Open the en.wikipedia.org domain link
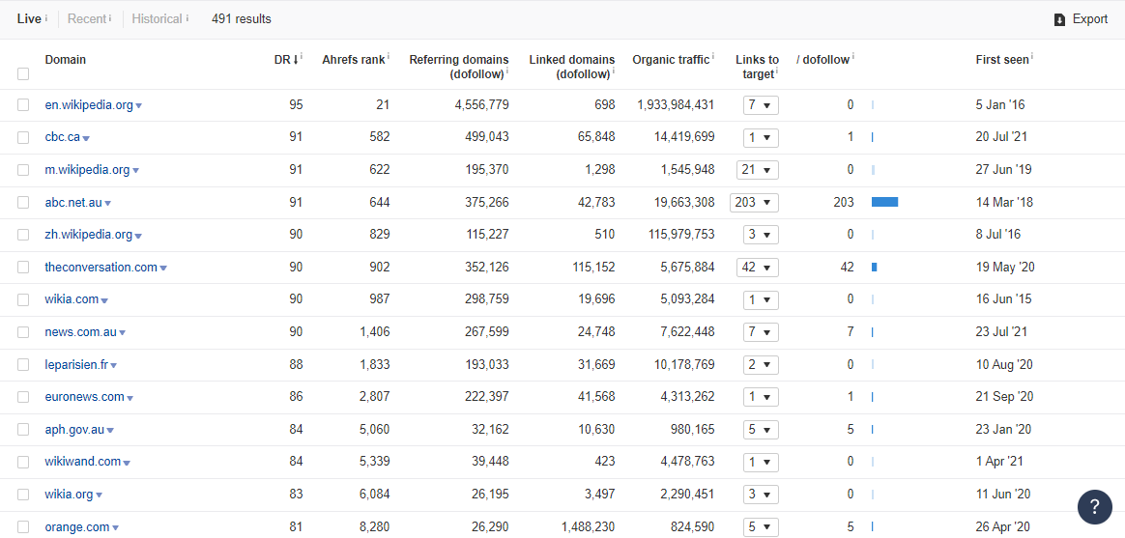 (89, 104)
